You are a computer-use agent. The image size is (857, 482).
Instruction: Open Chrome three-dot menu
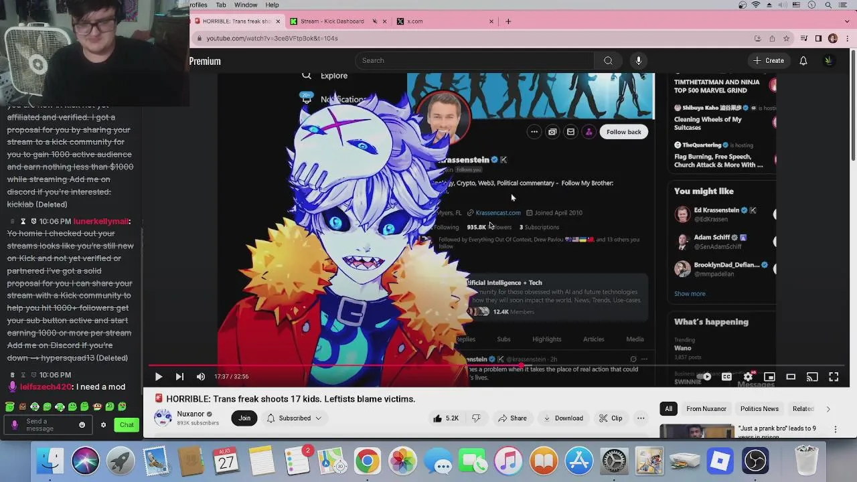coord(847,38)
